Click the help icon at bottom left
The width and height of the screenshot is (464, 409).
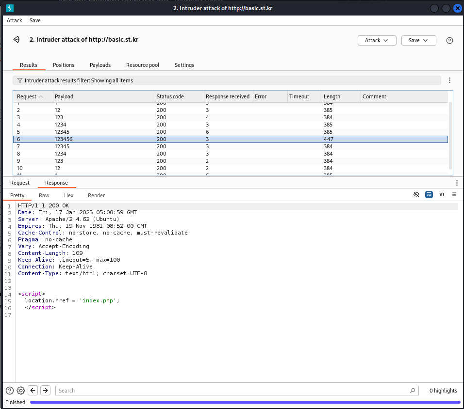(x=10, y=391)
